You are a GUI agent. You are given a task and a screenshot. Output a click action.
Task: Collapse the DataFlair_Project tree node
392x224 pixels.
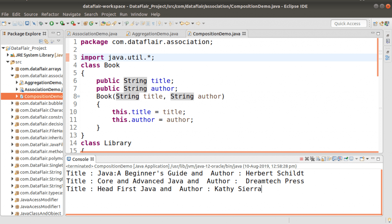pos(3,48)
